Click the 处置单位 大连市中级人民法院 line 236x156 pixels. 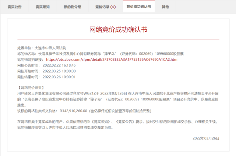pyautogui.click(x=42, y=48)
